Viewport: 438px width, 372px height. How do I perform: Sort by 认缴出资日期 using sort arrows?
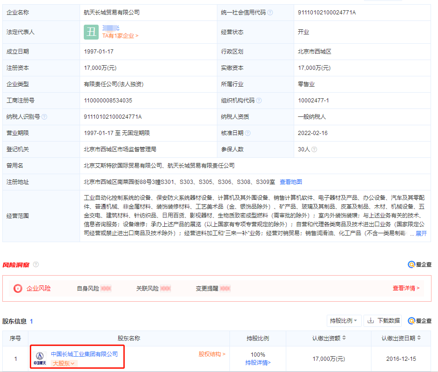click(x=419, y=338)
